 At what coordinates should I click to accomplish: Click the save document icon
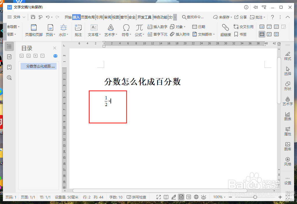33,17
